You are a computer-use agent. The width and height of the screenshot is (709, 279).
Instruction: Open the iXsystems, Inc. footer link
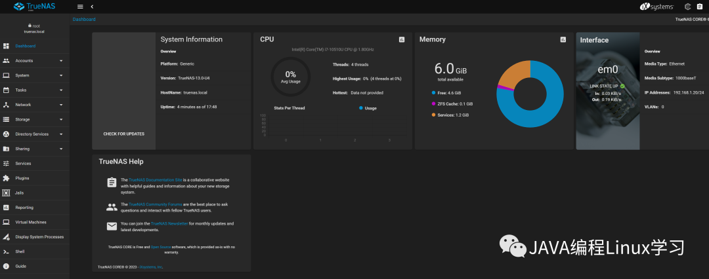(x=151, y=267)
